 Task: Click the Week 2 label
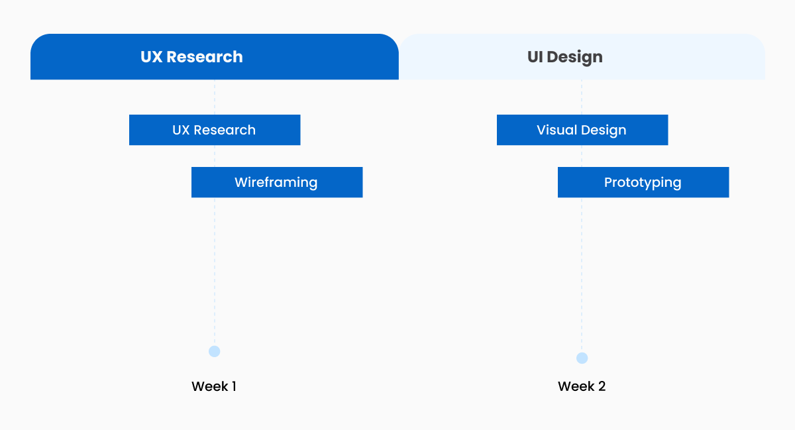click(582, 386)
